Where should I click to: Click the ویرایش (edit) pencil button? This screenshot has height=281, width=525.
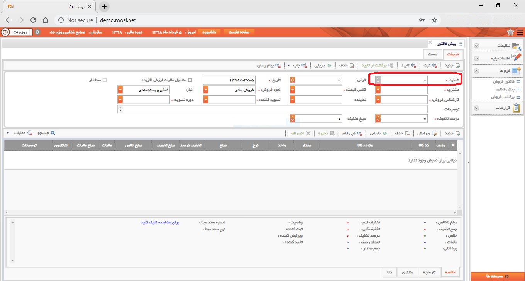pos(427,133)
